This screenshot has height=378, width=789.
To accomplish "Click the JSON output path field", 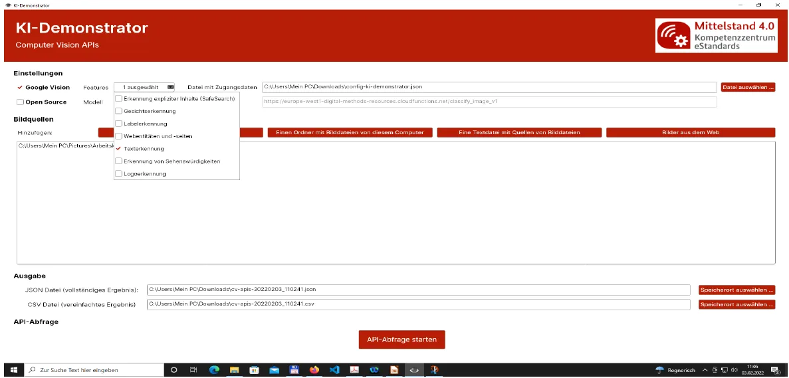I will point(418,290).
